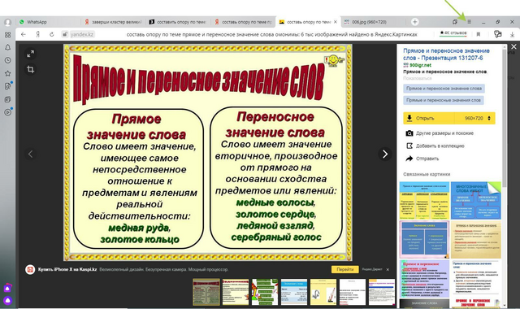Open the side panel tabs icon near menu
The height and width of the screenshot is (309, 520).
tap(455, 22)
